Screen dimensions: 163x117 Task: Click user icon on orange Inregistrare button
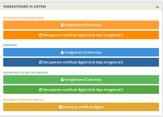pyautogui.click(x=62, y=25)
